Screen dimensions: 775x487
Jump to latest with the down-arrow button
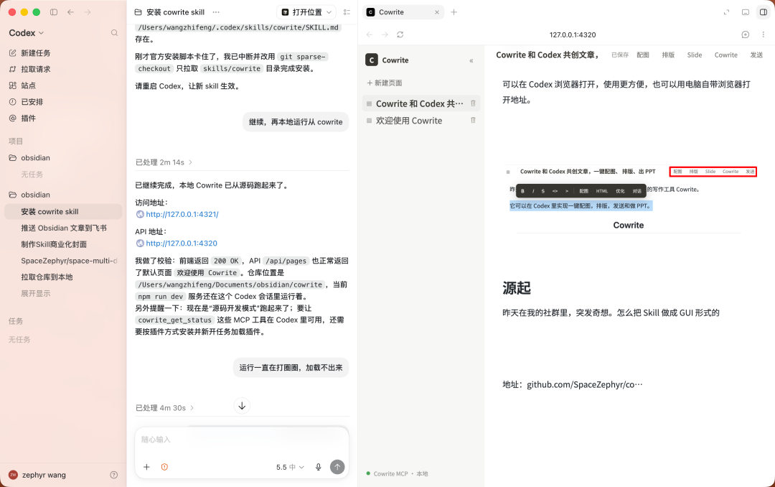pyautogui.click(x=242, y=407)
